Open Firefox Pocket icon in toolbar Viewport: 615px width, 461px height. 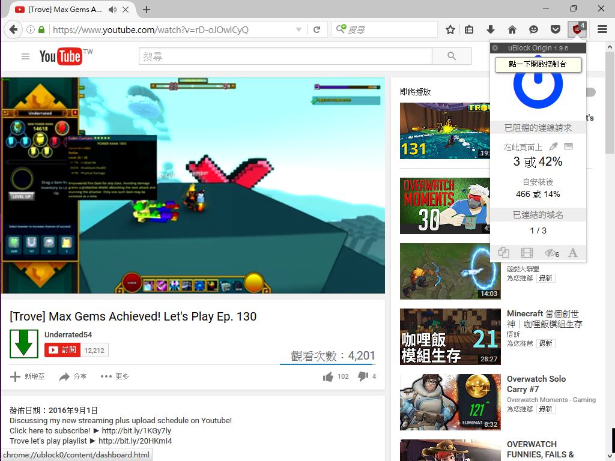tap(556, 29)
